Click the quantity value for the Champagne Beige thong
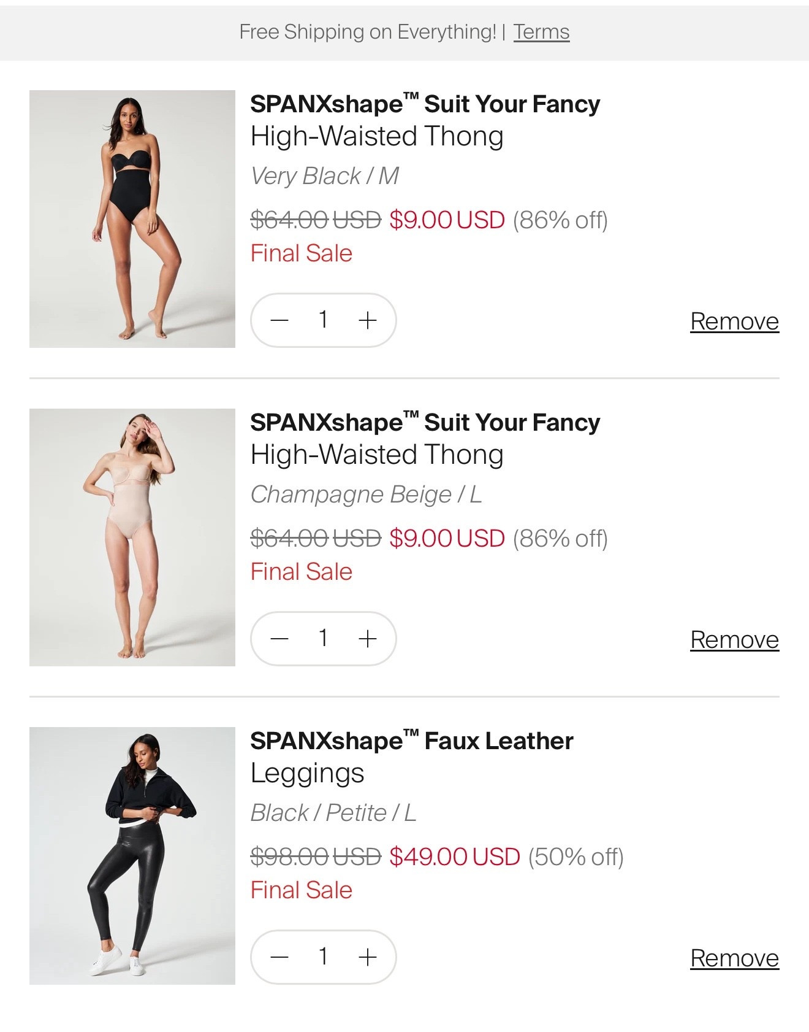Screen dimensions: 809x1032 (x=323, y=638)
